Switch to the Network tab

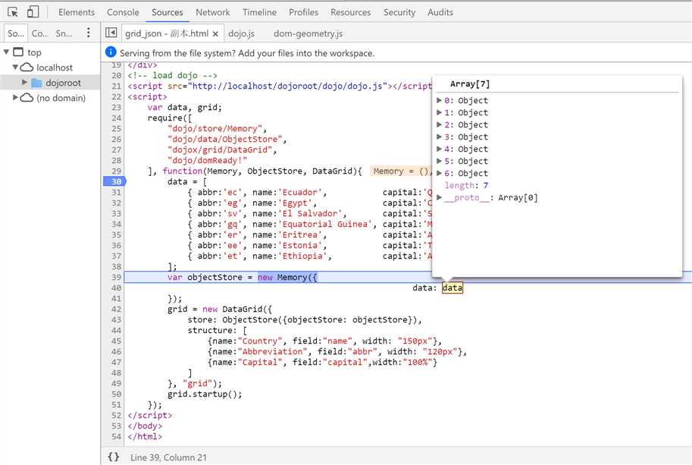pyautogui.click(x=212, y=12)
